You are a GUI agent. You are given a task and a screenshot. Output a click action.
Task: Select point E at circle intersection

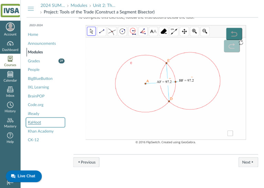tap(166, 63)
